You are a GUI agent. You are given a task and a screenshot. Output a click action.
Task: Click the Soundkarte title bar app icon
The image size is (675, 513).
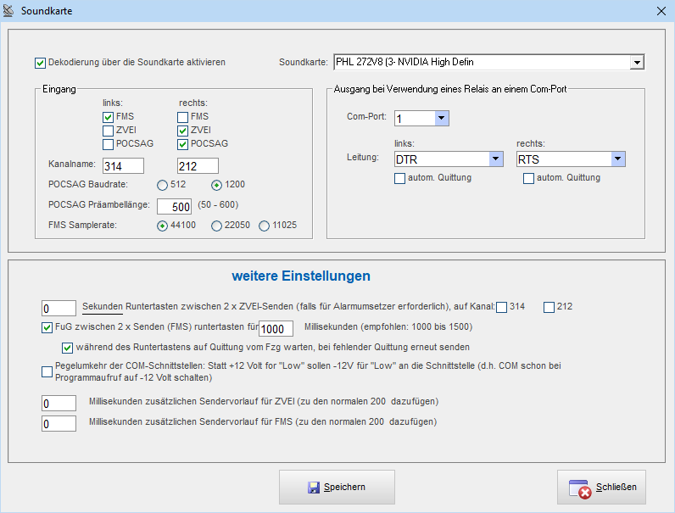tap(9, 10)
